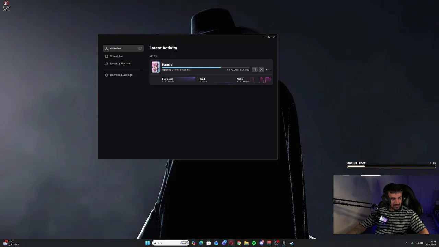Image resolution: width=439 pixels, height=247 pixels.
Task: Click the Latest Activity heading
Action: (x=163, y=48)
